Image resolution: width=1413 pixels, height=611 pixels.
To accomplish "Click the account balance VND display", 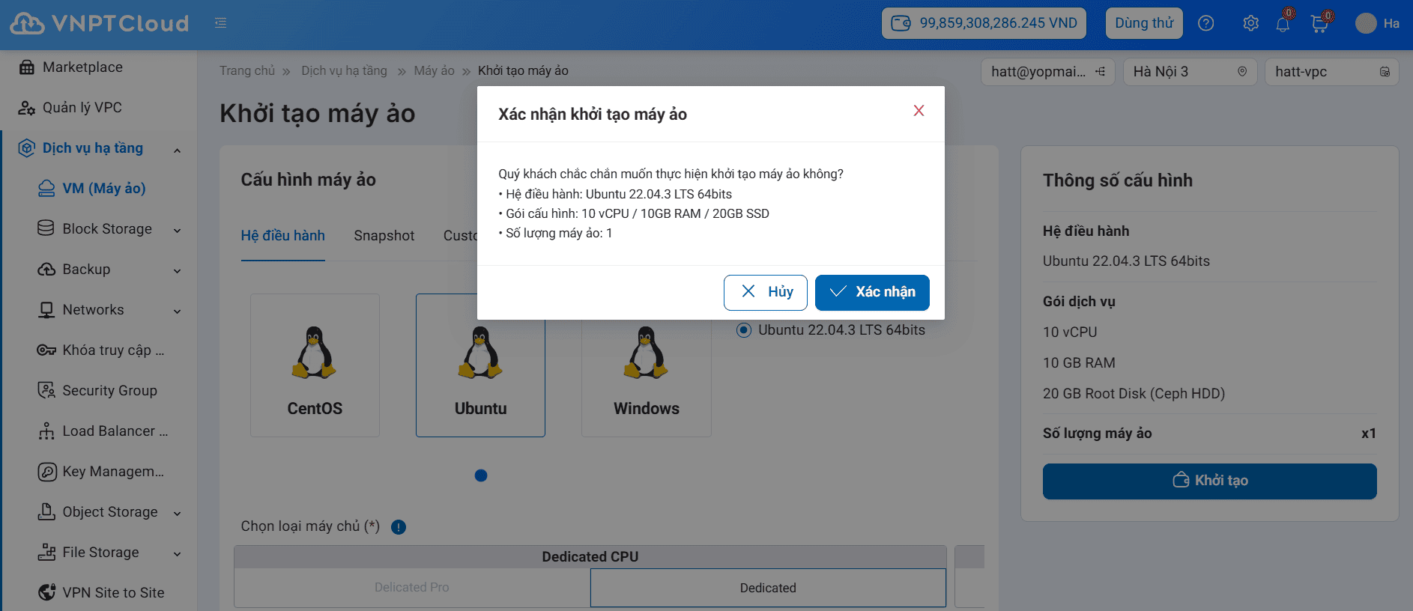I will 984,23.
